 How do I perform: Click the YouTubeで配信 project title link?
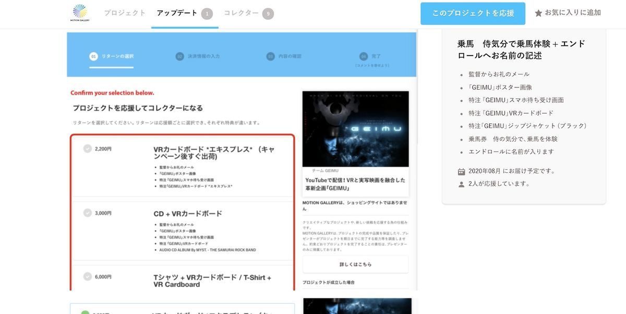(x=355, y=184)
